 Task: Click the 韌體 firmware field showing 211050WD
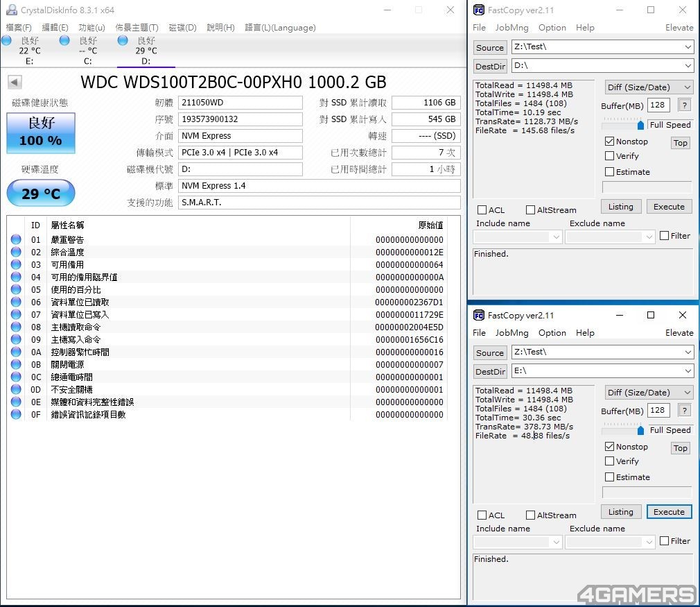click(x=240, y=103)
